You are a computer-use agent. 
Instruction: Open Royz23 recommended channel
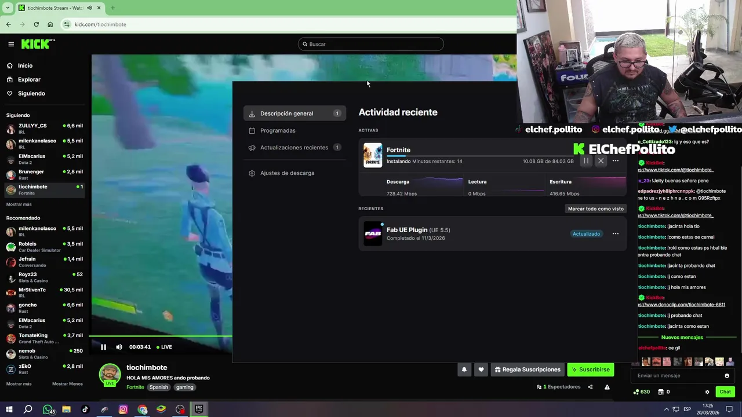45,277
